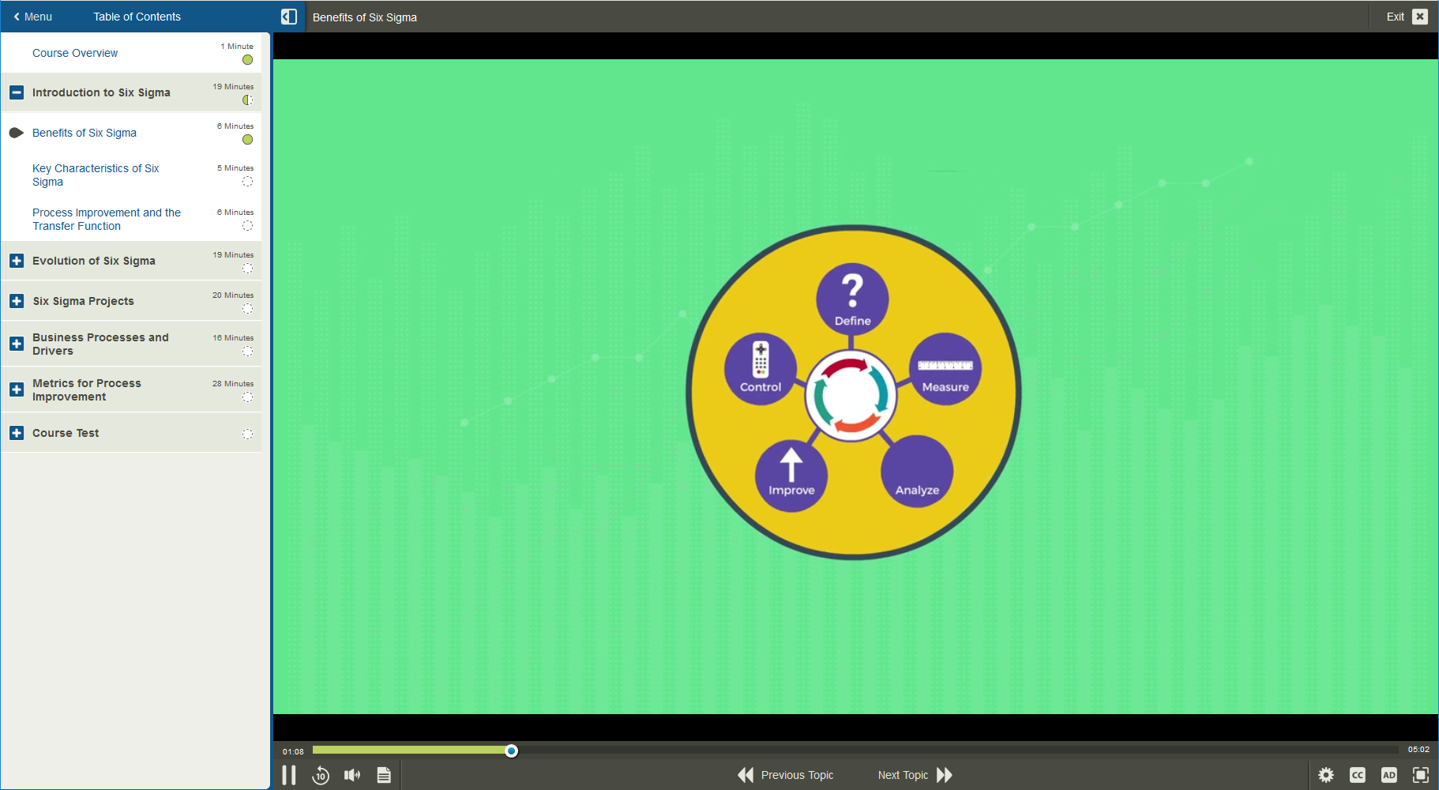The width and height of the screenshot is (1439, 790).
Task: Skip to the next topic
Action: coord(915,775)
